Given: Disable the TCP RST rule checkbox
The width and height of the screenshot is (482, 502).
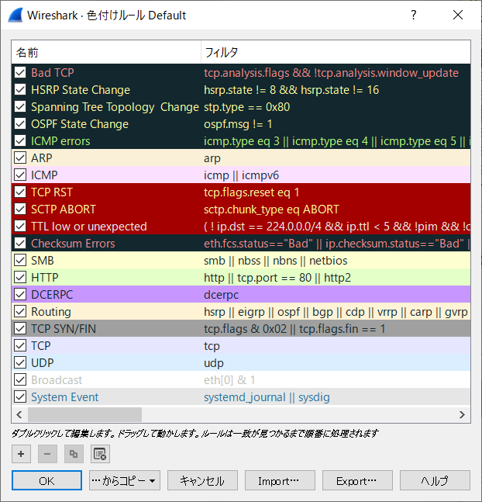Looking at the screenshot, I should [x=20, y=192].
